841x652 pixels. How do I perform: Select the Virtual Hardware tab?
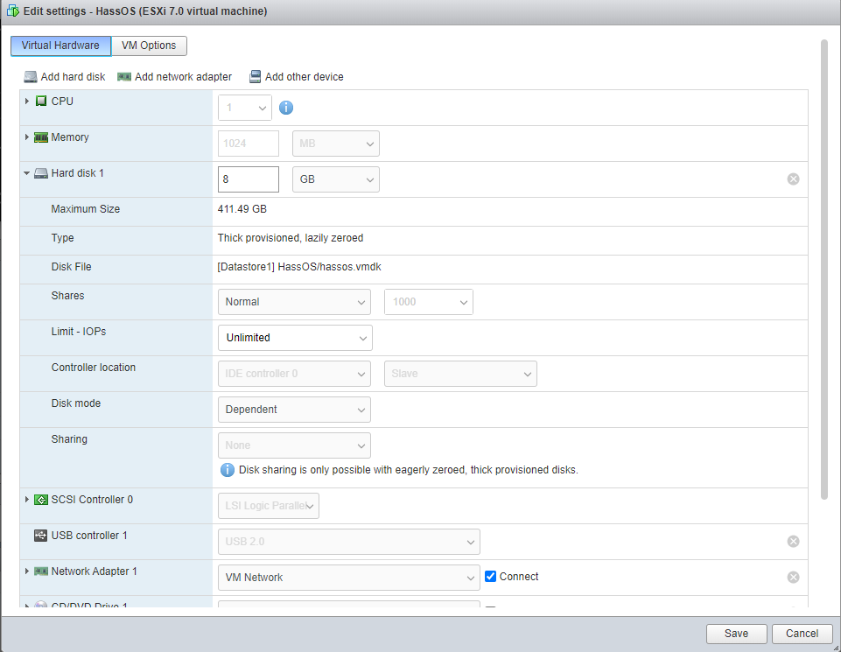pos(60,46)
